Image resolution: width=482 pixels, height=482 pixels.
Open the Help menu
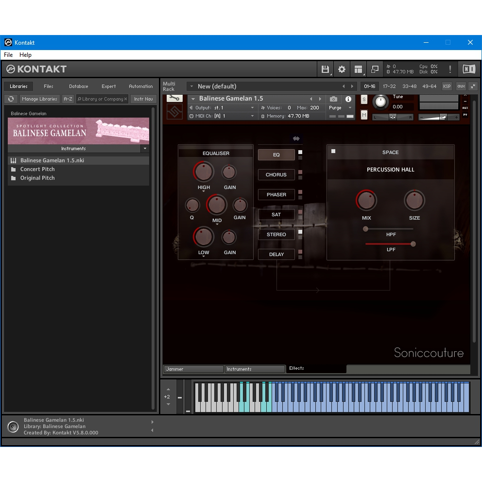[x=25, y=55]
